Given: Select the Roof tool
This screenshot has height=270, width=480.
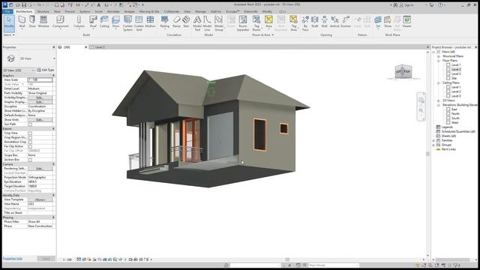Looking at the screenshot, I should coord(93,22).
